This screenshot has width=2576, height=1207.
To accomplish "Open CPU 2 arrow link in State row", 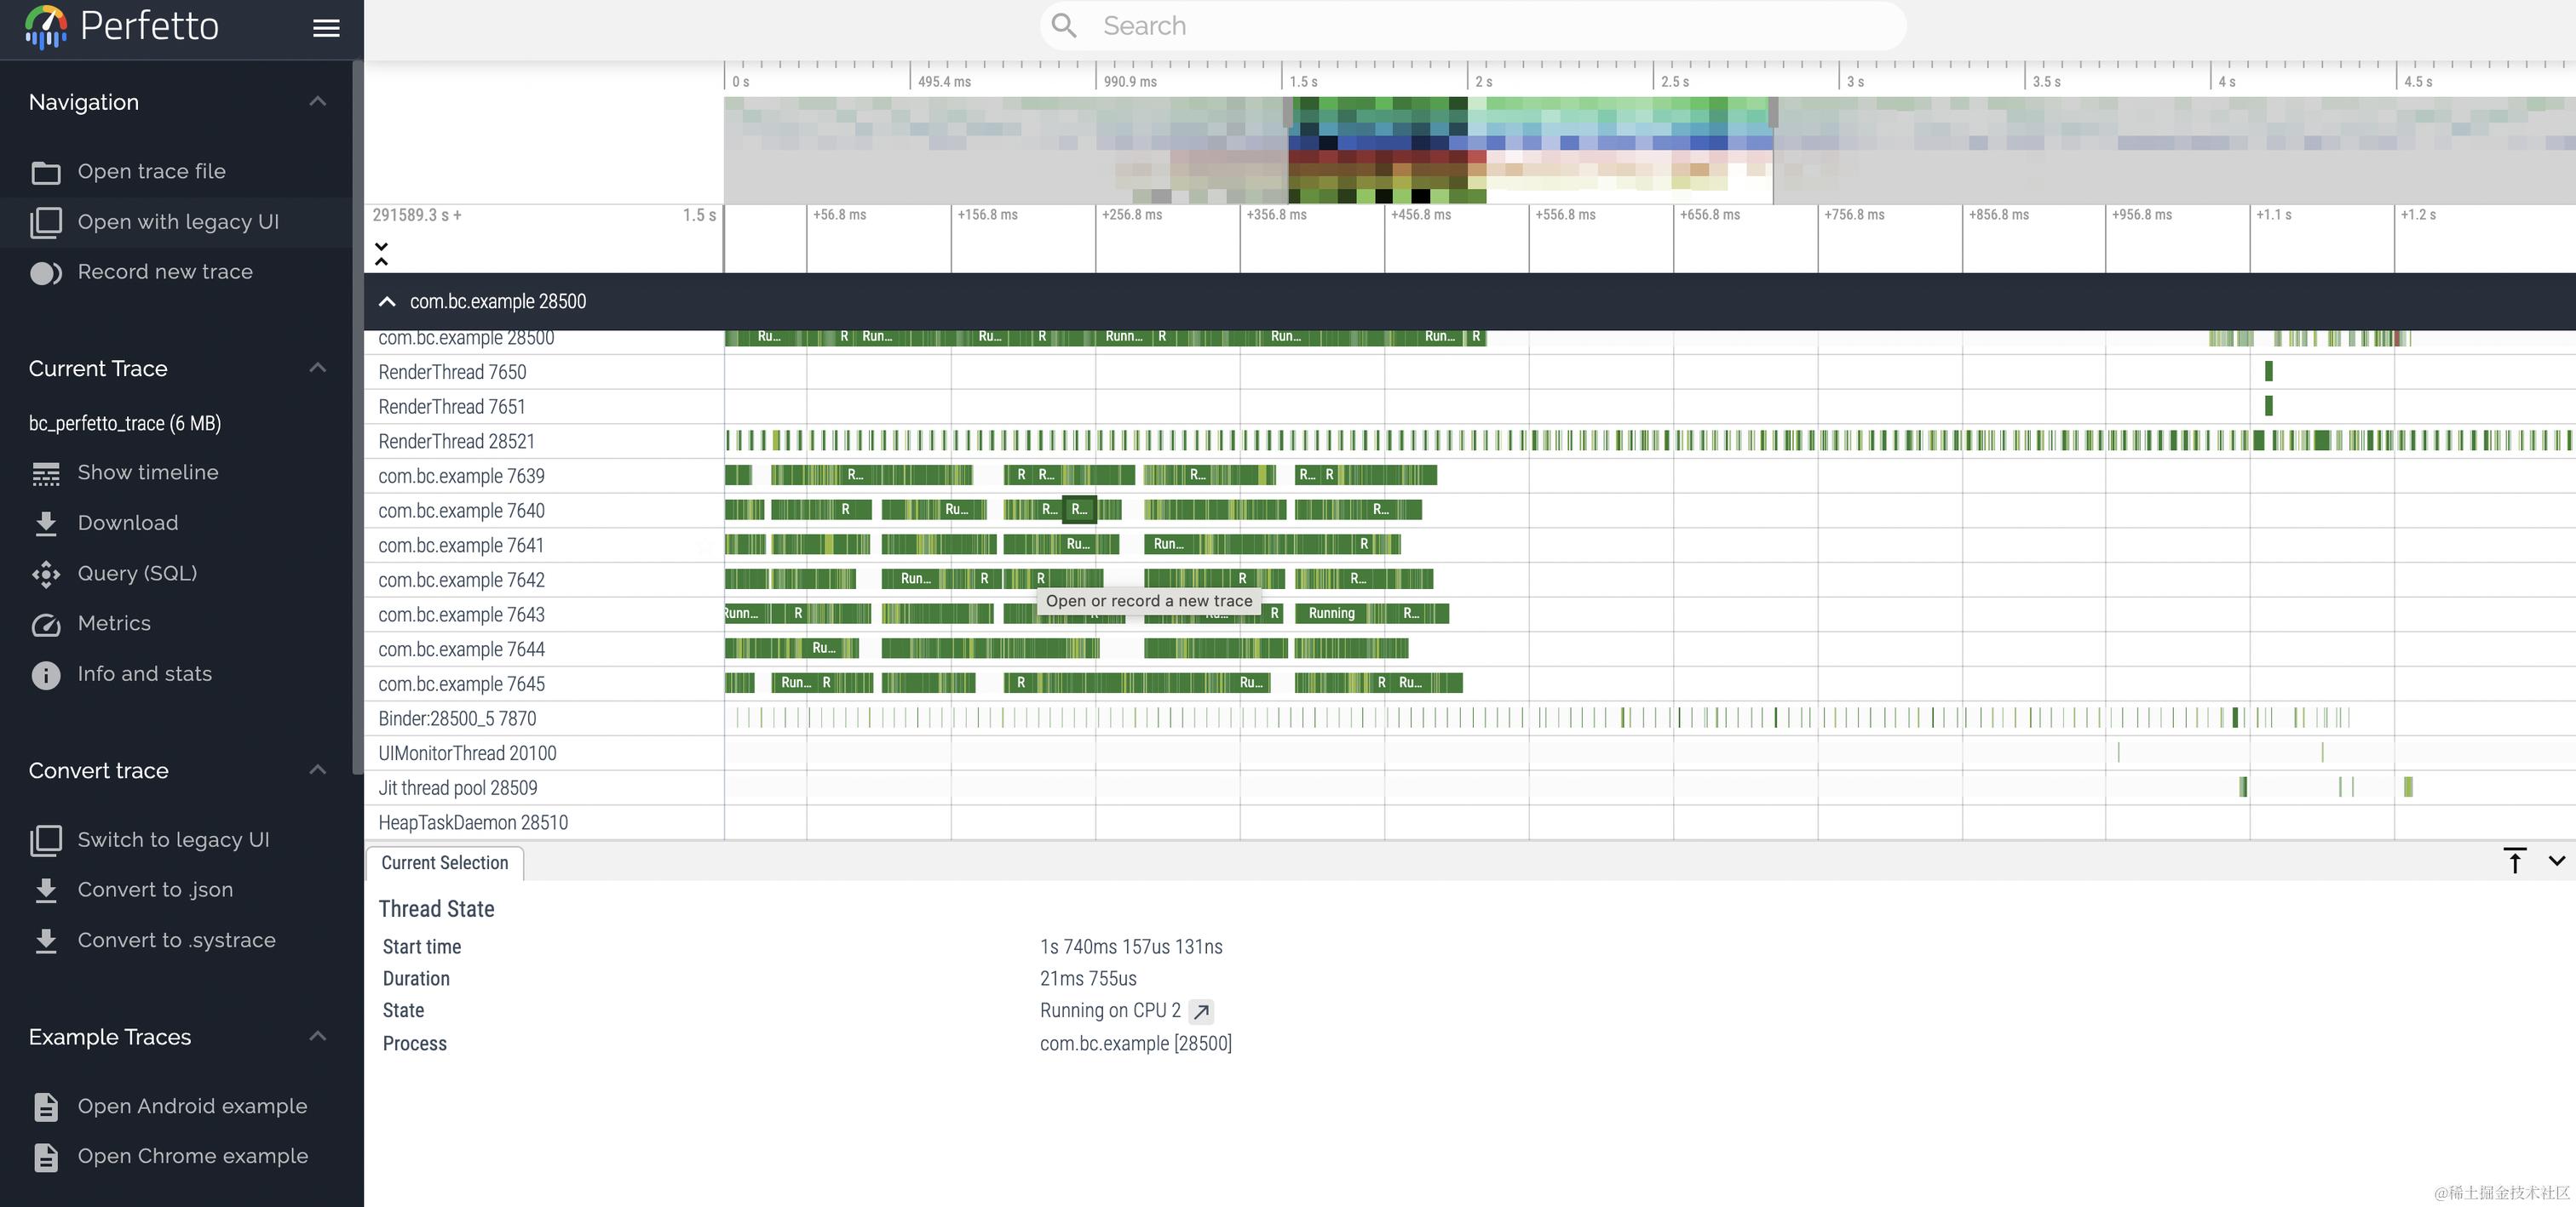I will coord(1201,1011).
